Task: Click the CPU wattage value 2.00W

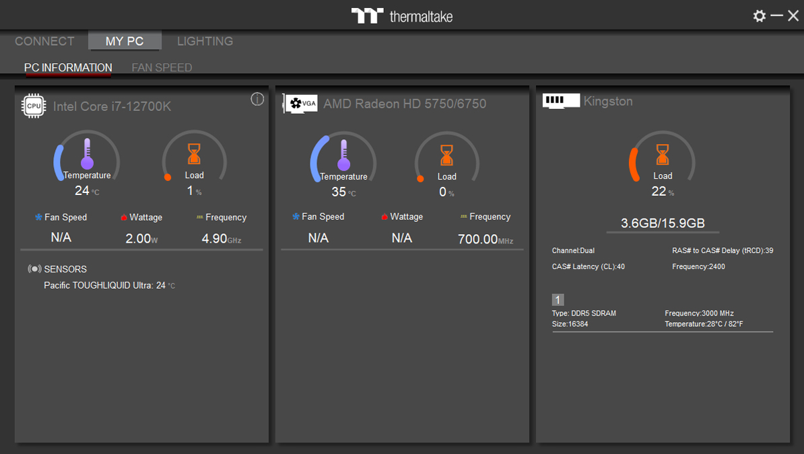Action: tap(141, 238)
